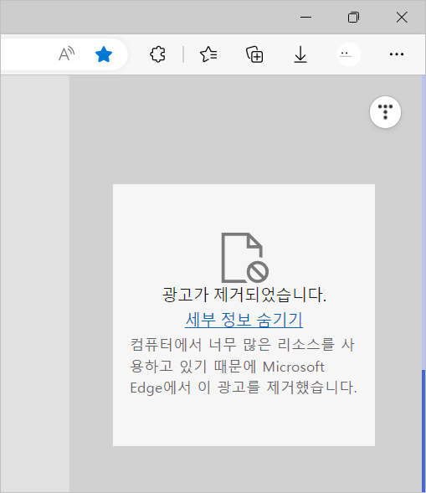Click the profile avatar button
Screen dimensions: 426x493
[x=349, y=54]
